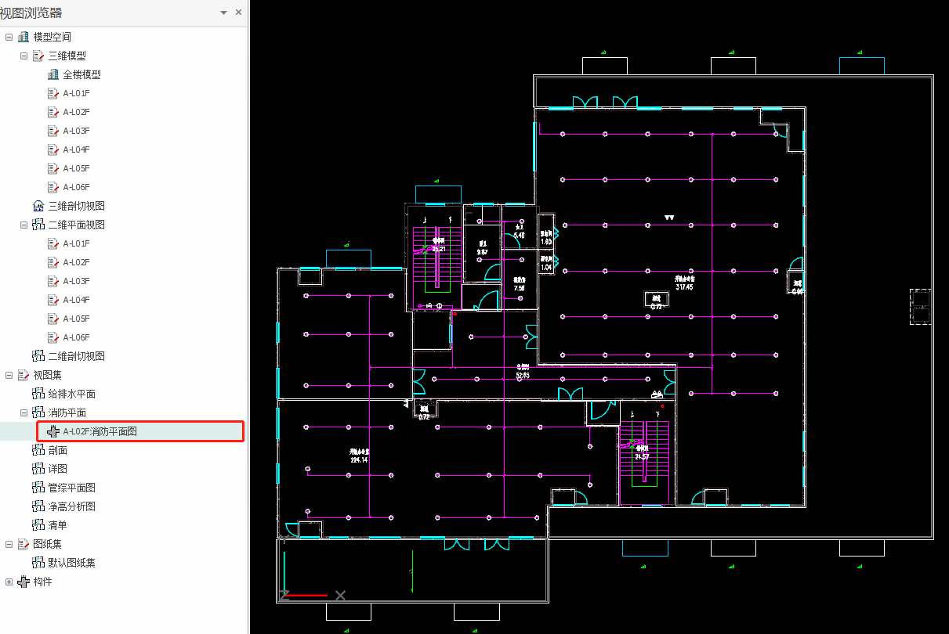Viewport: 949px width, 634px height.
Task: Click the icon beside 二维剖切视图
Action: [x=38, y=356]
